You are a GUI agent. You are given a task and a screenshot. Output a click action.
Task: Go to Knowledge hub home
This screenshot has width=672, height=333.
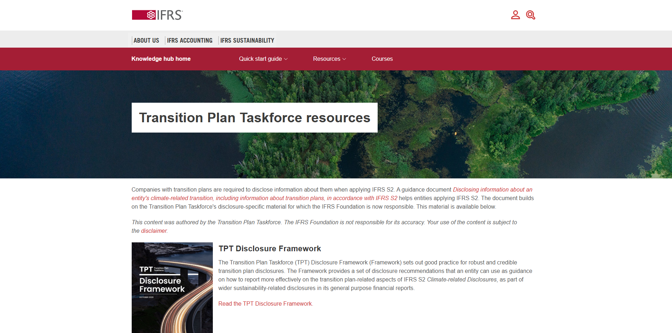(161, 59)
